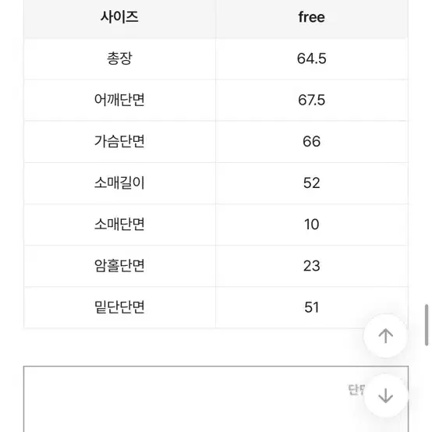Click the 가슴단면 row label
The width and height of the screenshot is (432, 432).
click(x=119, y=142)
